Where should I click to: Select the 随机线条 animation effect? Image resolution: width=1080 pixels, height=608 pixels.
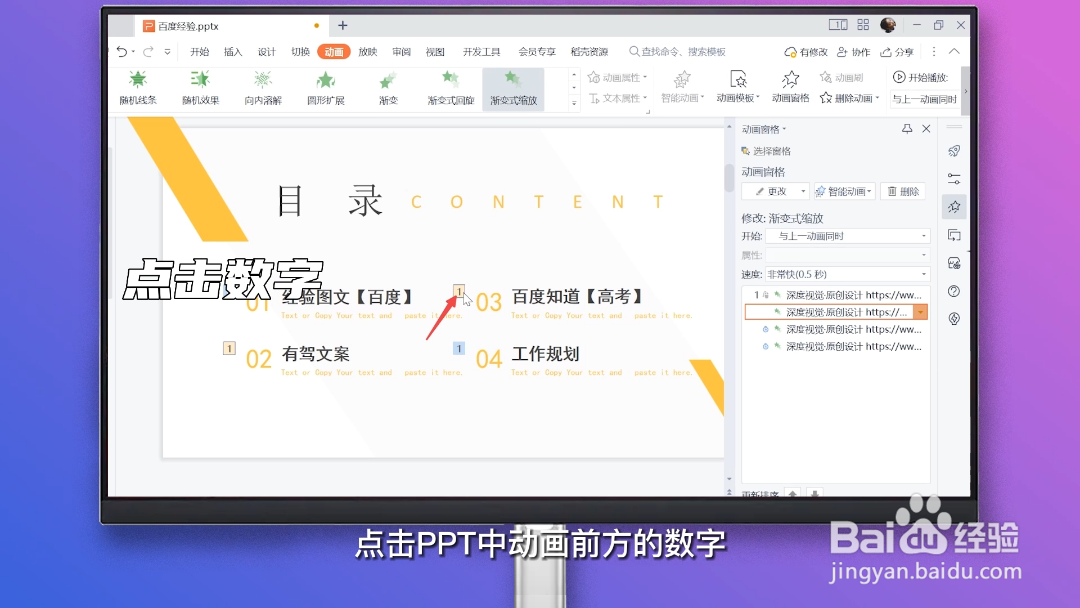pos(138,88)
